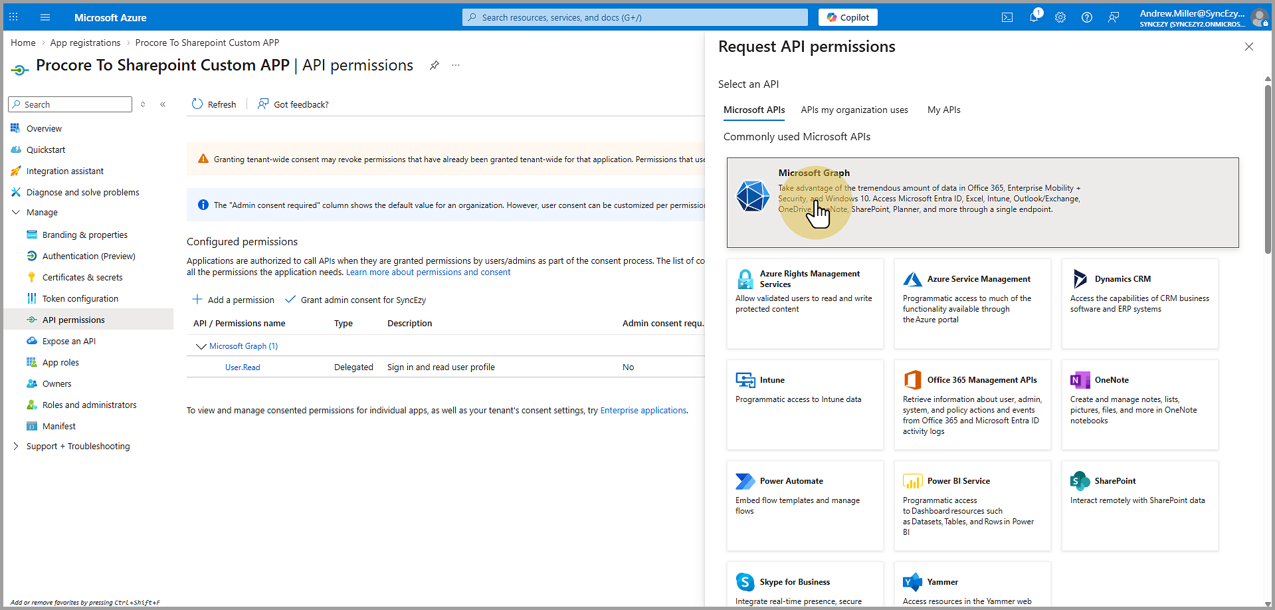Viewport: 1275px width, 610px height.
Task: Collapse the Manage section in sidebar
Action: [17, 213]
